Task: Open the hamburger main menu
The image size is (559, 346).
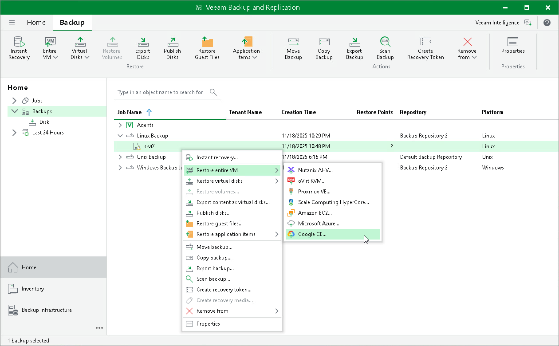Action: click(12, 23)
